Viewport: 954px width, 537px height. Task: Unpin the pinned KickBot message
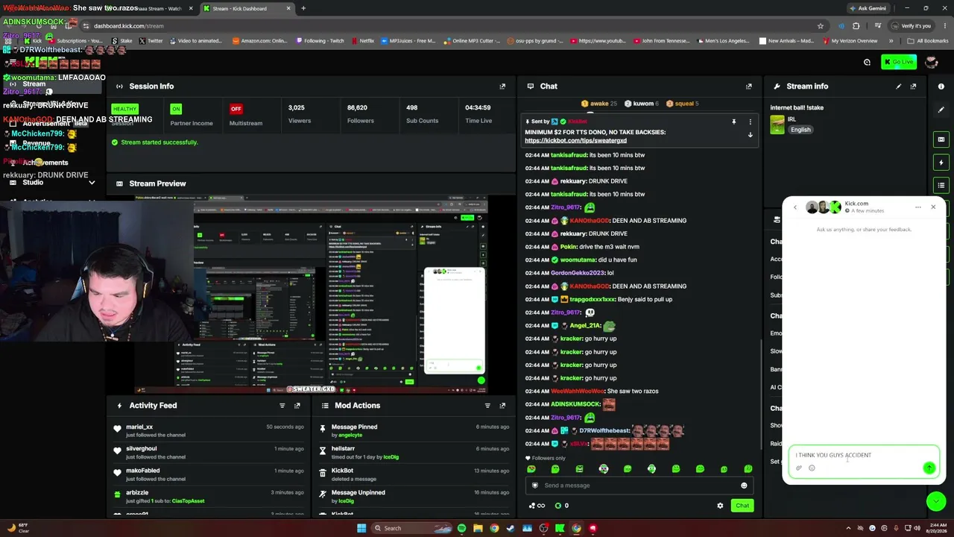pos(733,122)
